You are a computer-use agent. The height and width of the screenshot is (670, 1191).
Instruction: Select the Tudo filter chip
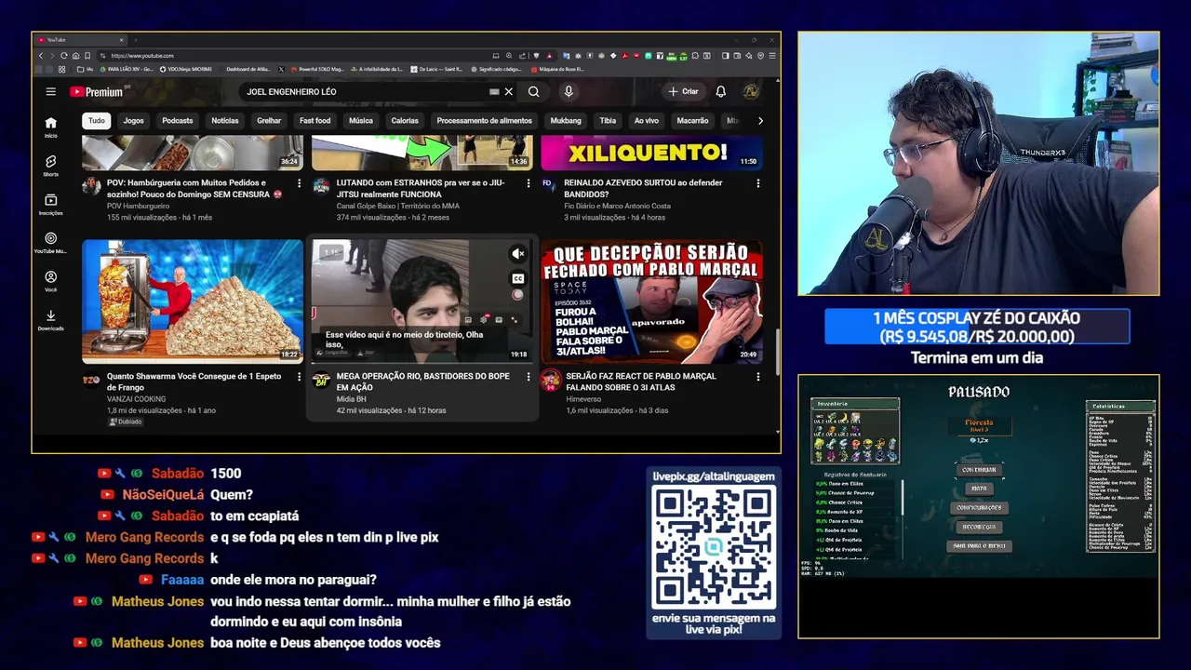coord(97,121)
